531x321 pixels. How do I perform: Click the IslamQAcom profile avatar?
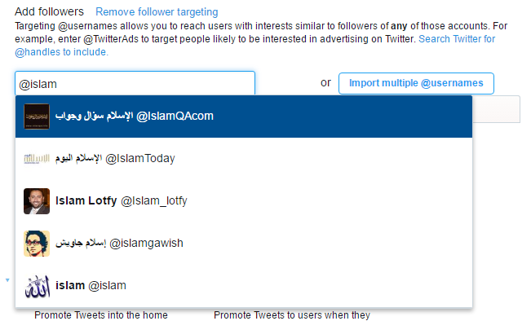[37, 117]
